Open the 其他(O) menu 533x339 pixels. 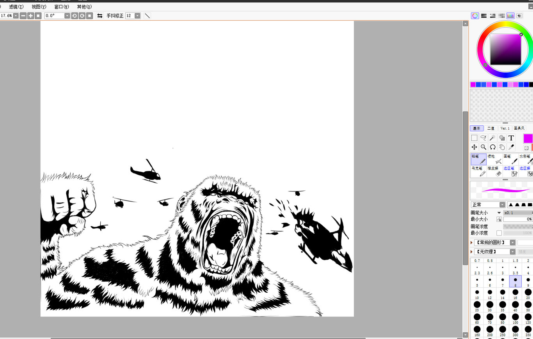[x=84, y=7]
